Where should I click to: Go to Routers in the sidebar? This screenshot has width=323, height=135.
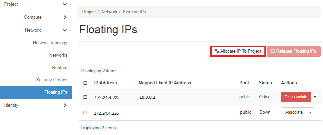[60, 68]
